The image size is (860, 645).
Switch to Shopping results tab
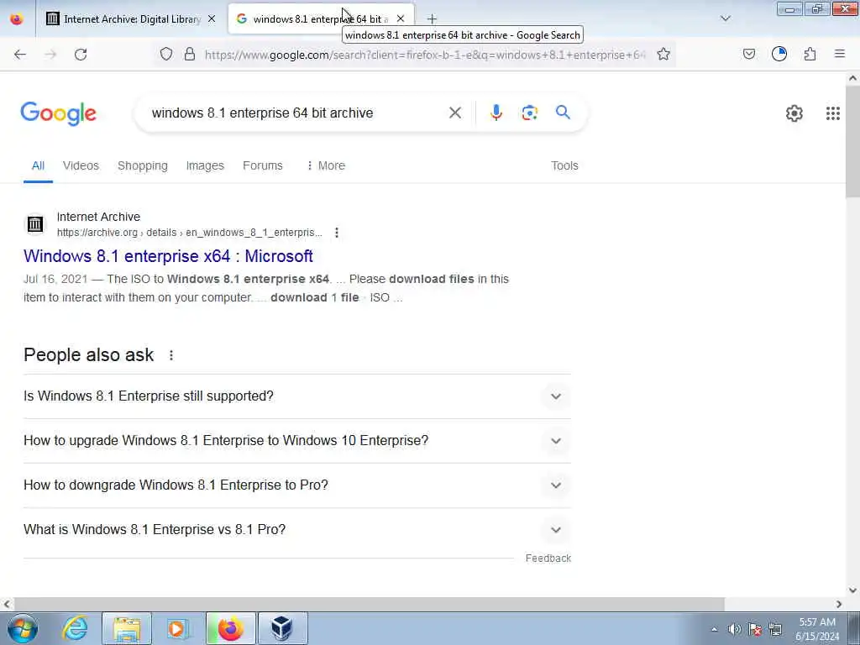click(x=143, y=165)
